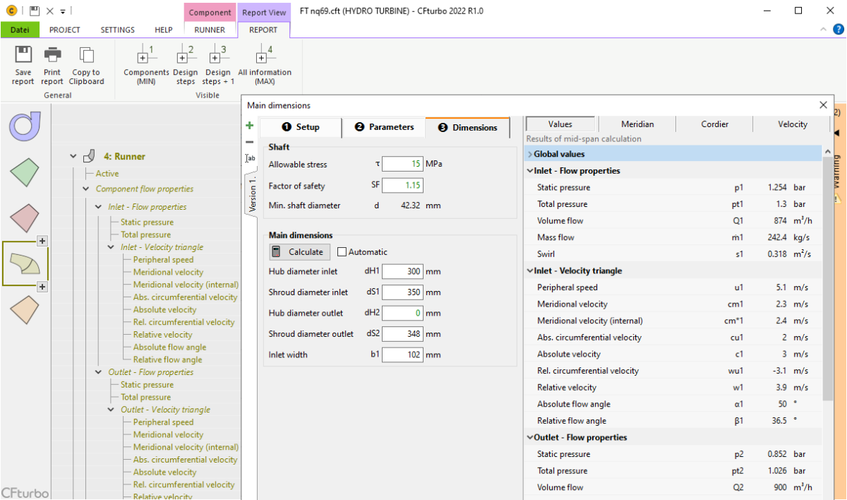Select the Values results tab
The image size is (847, 500).
click(560, 124)
